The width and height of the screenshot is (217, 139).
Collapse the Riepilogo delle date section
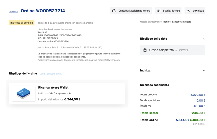204,39
